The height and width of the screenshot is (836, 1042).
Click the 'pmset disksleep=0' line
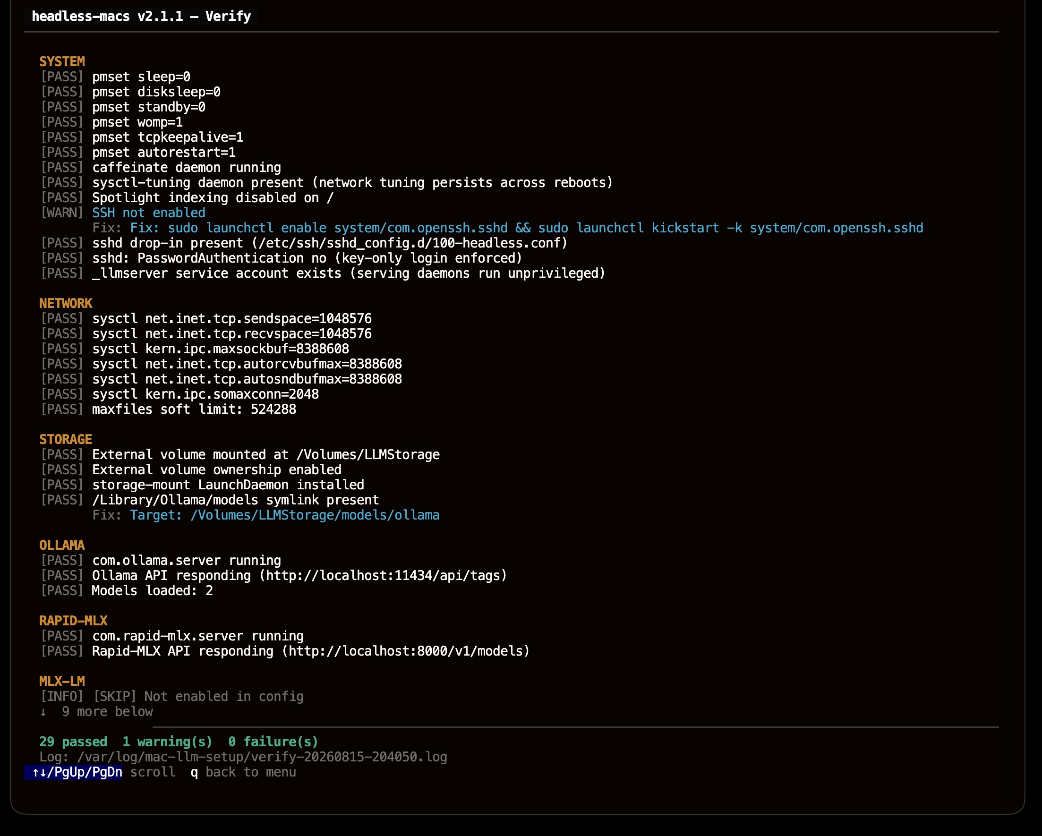pyautogui.click(x=156, y=92)
